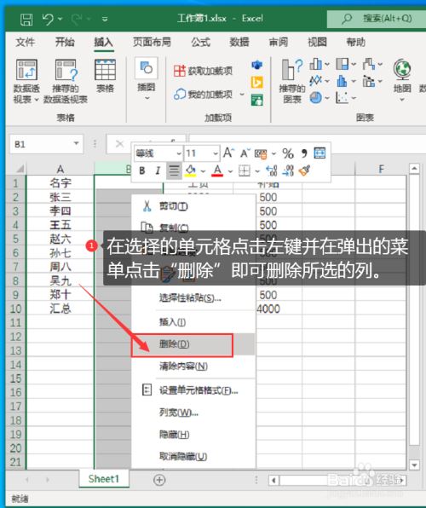This screenshot has height=508, width=426.
Task: Click the statistic histogram chart icon
Action: (343, 81)
